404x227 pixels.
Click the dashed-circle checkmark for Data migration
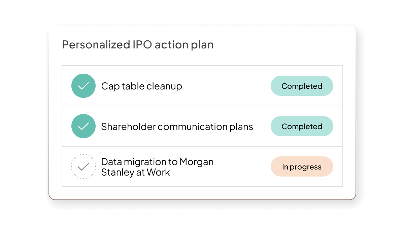click(83, 166)
